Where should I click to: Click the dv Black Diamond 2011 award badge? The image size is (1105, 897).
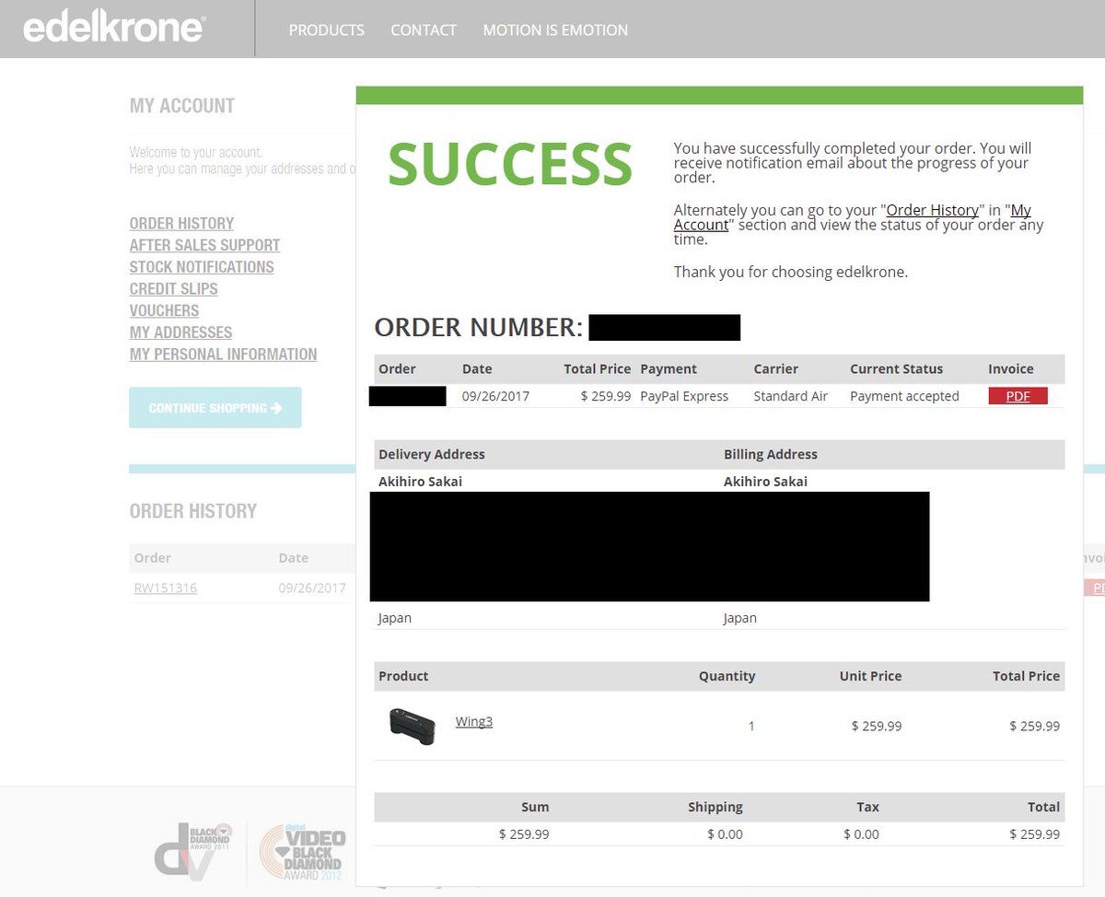192,850
